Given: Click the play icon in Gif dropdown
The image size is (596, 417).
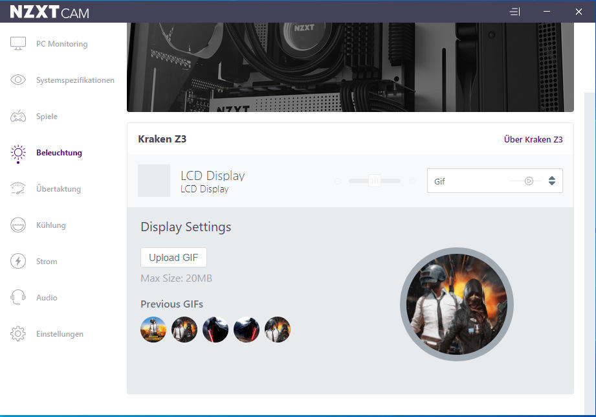Looking at the screenshot, I should (x=529, y=181).
